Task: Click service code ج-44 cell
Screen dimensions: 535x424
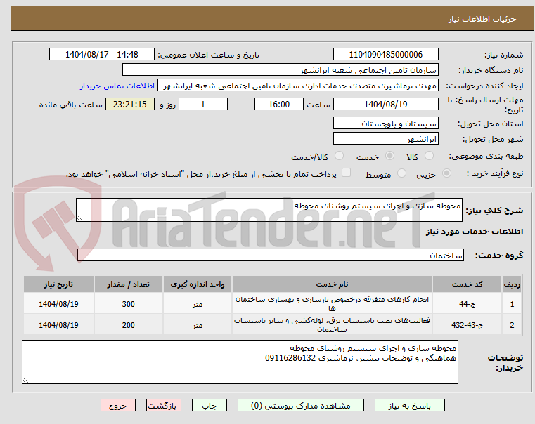Action: 467,304
